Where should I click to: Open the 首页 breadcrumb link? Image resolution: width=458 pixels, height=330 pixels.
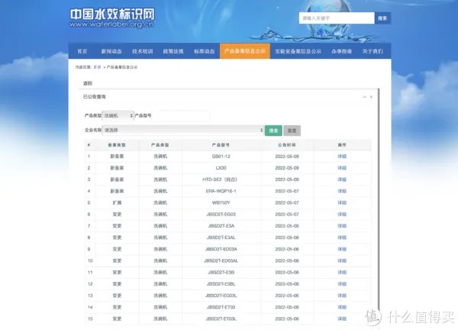pyautogui.click(x=97, y=67)
